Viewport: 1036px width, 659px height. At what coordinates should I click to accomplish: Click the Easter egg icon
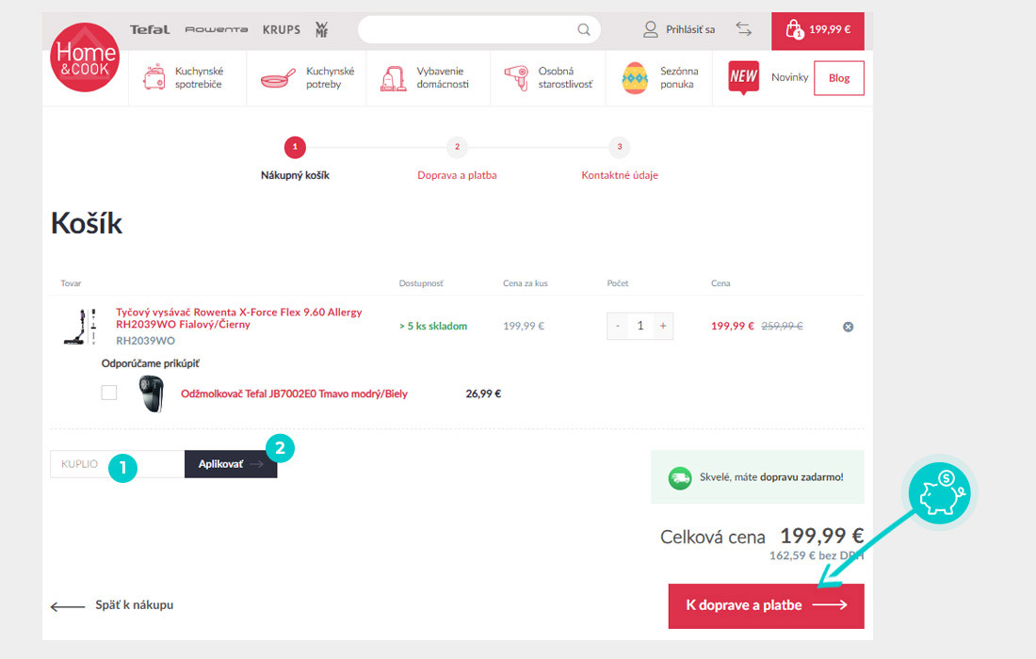click(635, 78)
